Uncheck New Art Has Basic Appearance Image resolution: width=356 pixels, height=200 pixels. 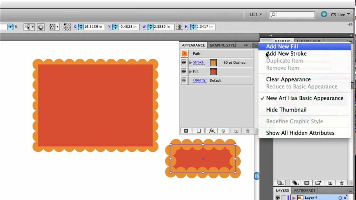305,98
